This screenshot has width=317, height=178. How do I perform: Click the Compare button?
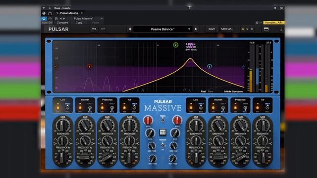62,23
